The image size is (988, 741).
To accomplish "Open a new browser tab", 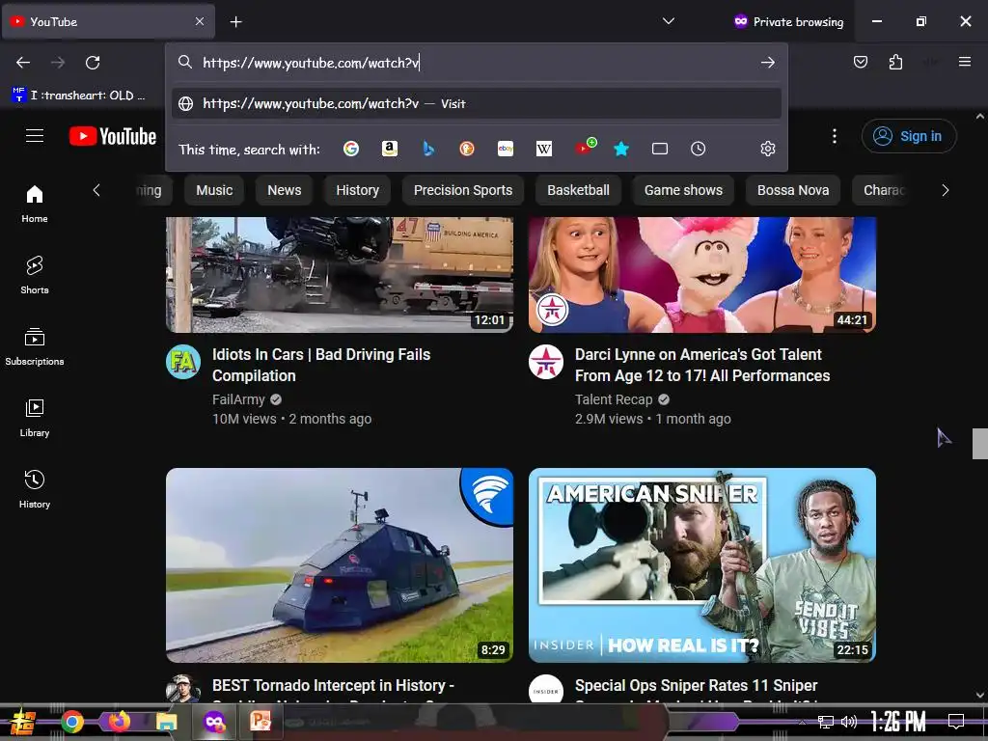I will 235,22.
